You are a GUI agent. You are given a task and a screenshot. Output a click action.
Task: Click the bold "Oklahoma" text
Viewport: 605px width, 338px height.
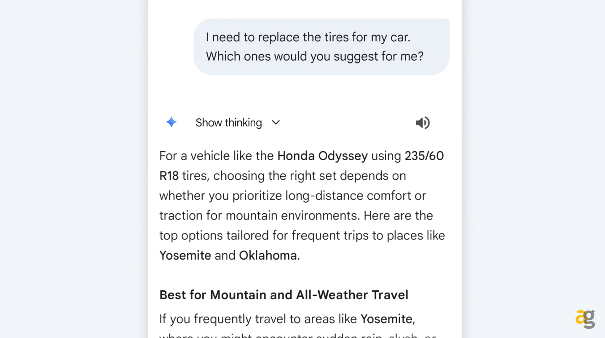pyautogui.click(x=268, y=255)
